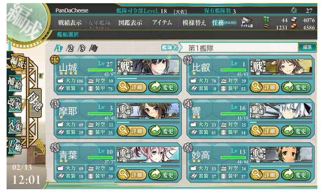Viewport: 322px width, 195px height.
Task: Open the 入渠 docking sidebar icon
Action: point(15,125)
